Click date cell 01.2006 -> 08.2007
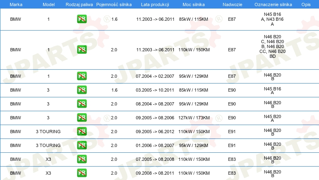This screenshot has width=319, height=180. click(155, 145)
